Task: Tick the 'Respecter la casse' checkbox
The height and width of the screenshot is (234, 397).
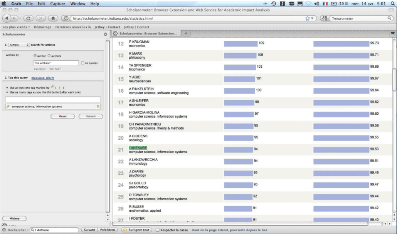Action: (158, 230)
